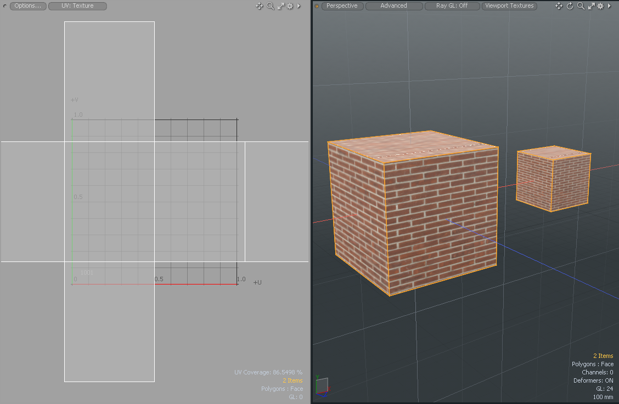Open the UV: Texture map dropdown
This screenshot has height=404, width=619.
coord(77,6)
